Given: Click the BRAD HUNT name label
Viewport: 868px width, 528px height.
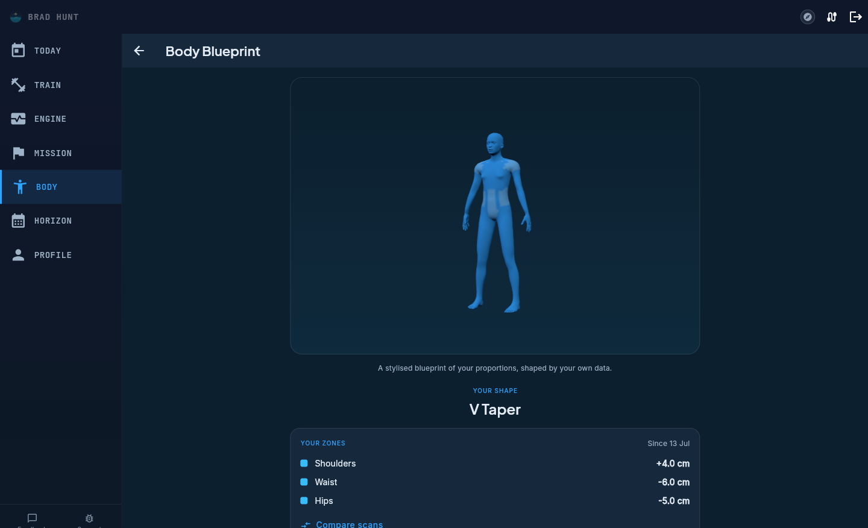Looking at the screenshot, I should (x=53, y=17).
